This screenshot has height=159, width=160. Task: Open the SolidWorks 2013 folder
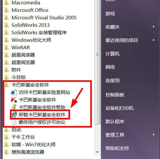(x=31, y=25)
